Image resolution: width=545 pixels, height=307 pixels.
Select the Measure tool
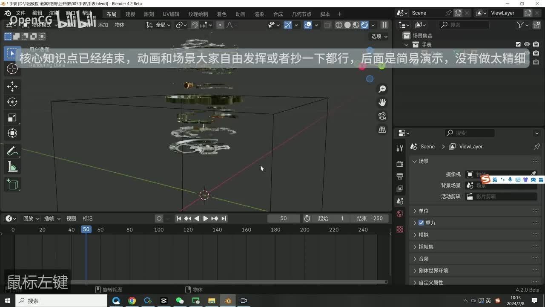click(x=12, y=167)
